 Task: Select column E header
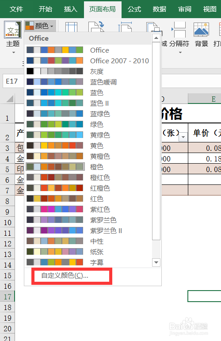tap(204, 99)
